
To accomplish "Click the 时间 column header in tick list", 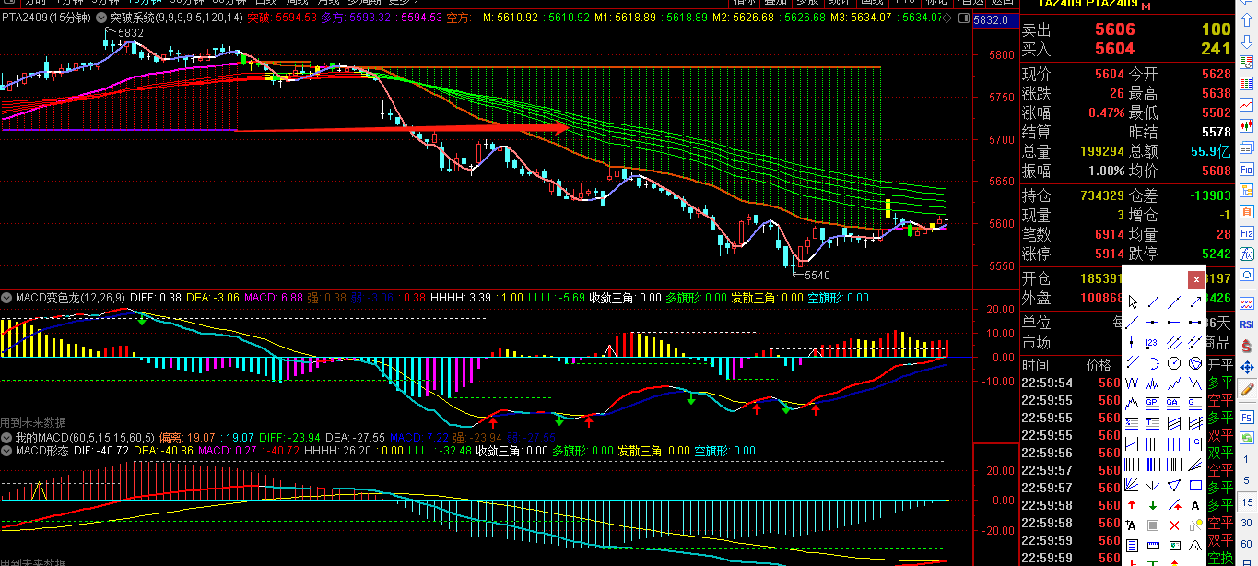I will 1035,365.
